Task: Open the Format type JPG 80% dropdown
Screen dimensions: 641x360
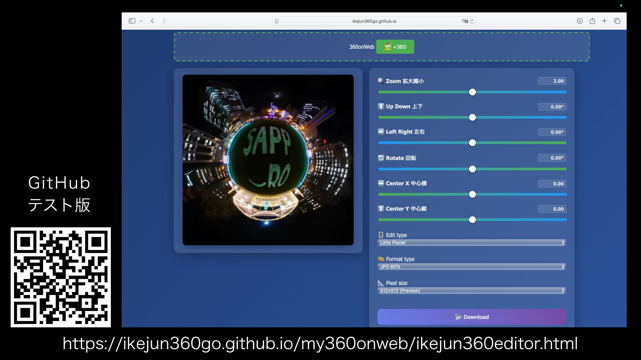Action: tap(471, 267)
